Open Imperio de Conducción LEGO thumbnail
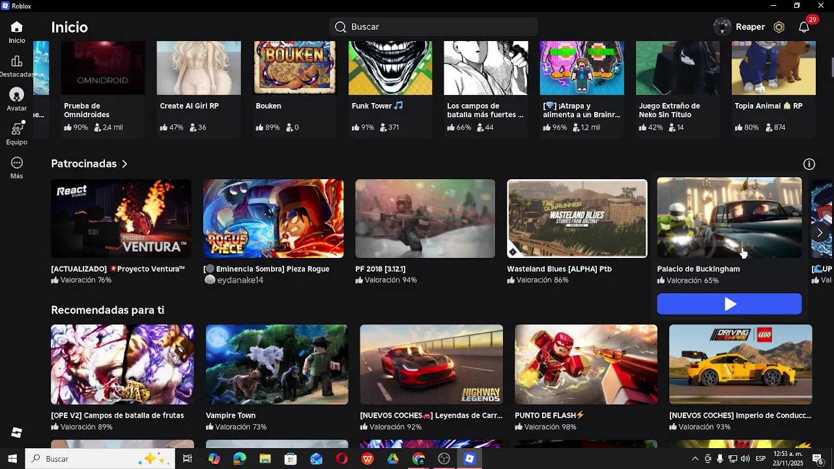Viewport: 834px width, 469px height. pos(741,365)
